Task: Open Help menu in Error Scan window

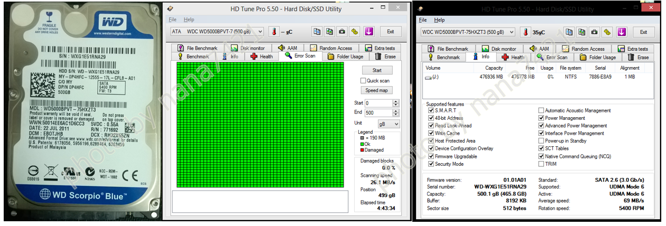Action: pos(189,20)
